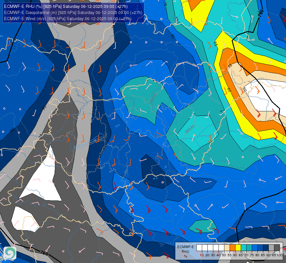Click the legend scale tick label '30'
This screenshot has height=263, width=286.
click(213, 255)
